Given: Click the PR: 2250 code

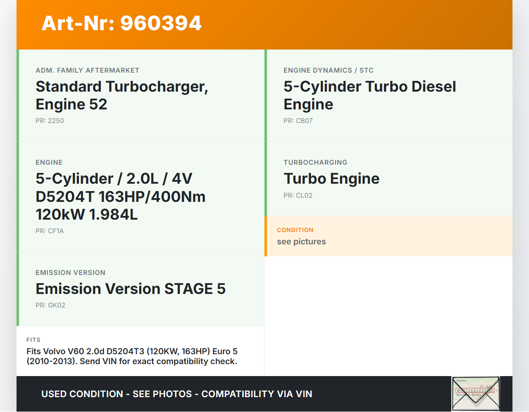Looking at the screenshot, I should click(50, 121).
